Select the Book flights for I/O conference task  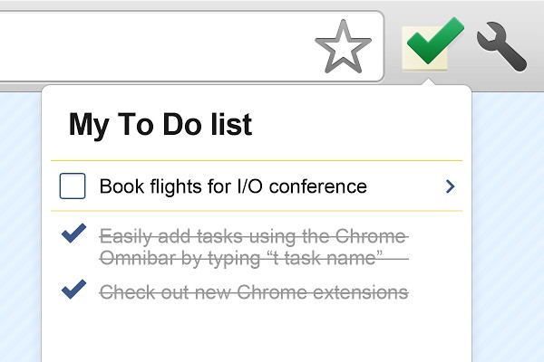pyautogui.click(x=233, y=186)
